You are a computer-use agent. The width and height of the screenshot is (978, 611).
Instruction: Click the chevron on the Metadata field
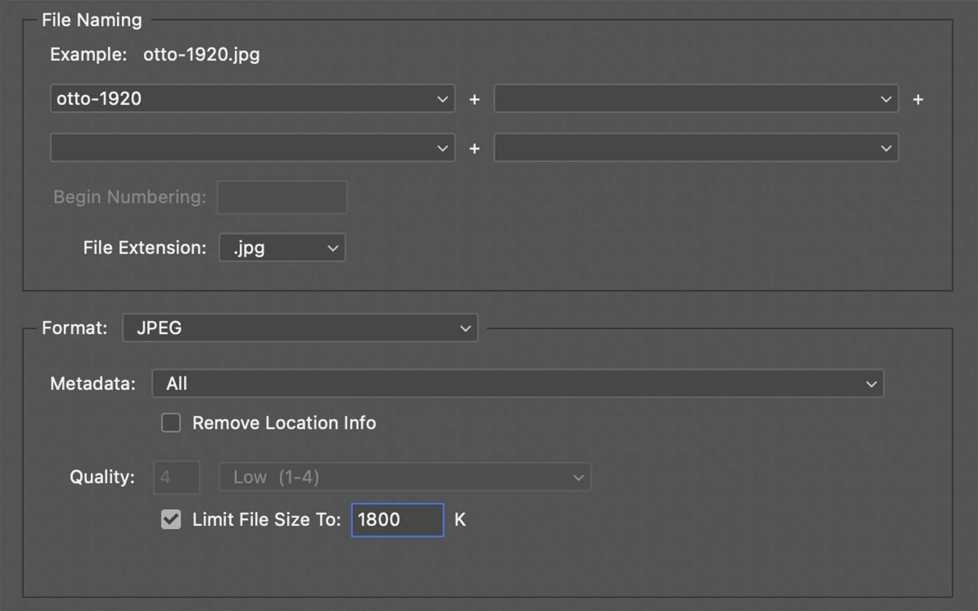pyautogui.click(x=870, y=383)
